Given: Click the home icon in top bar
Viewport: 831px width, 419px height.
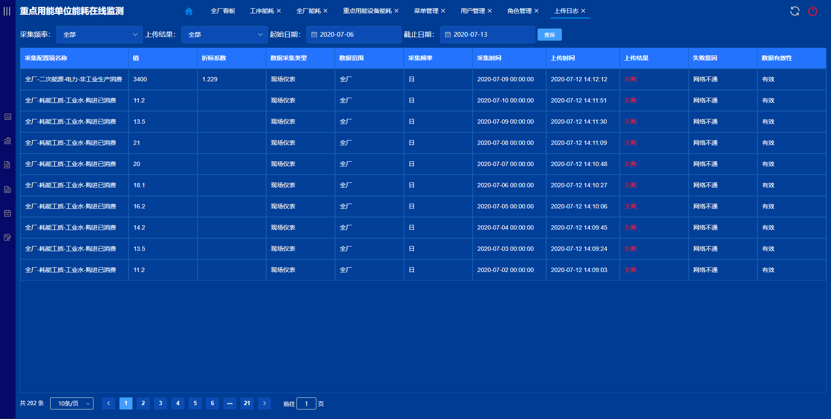Looking at the screenshot, I should coord(189,11).
